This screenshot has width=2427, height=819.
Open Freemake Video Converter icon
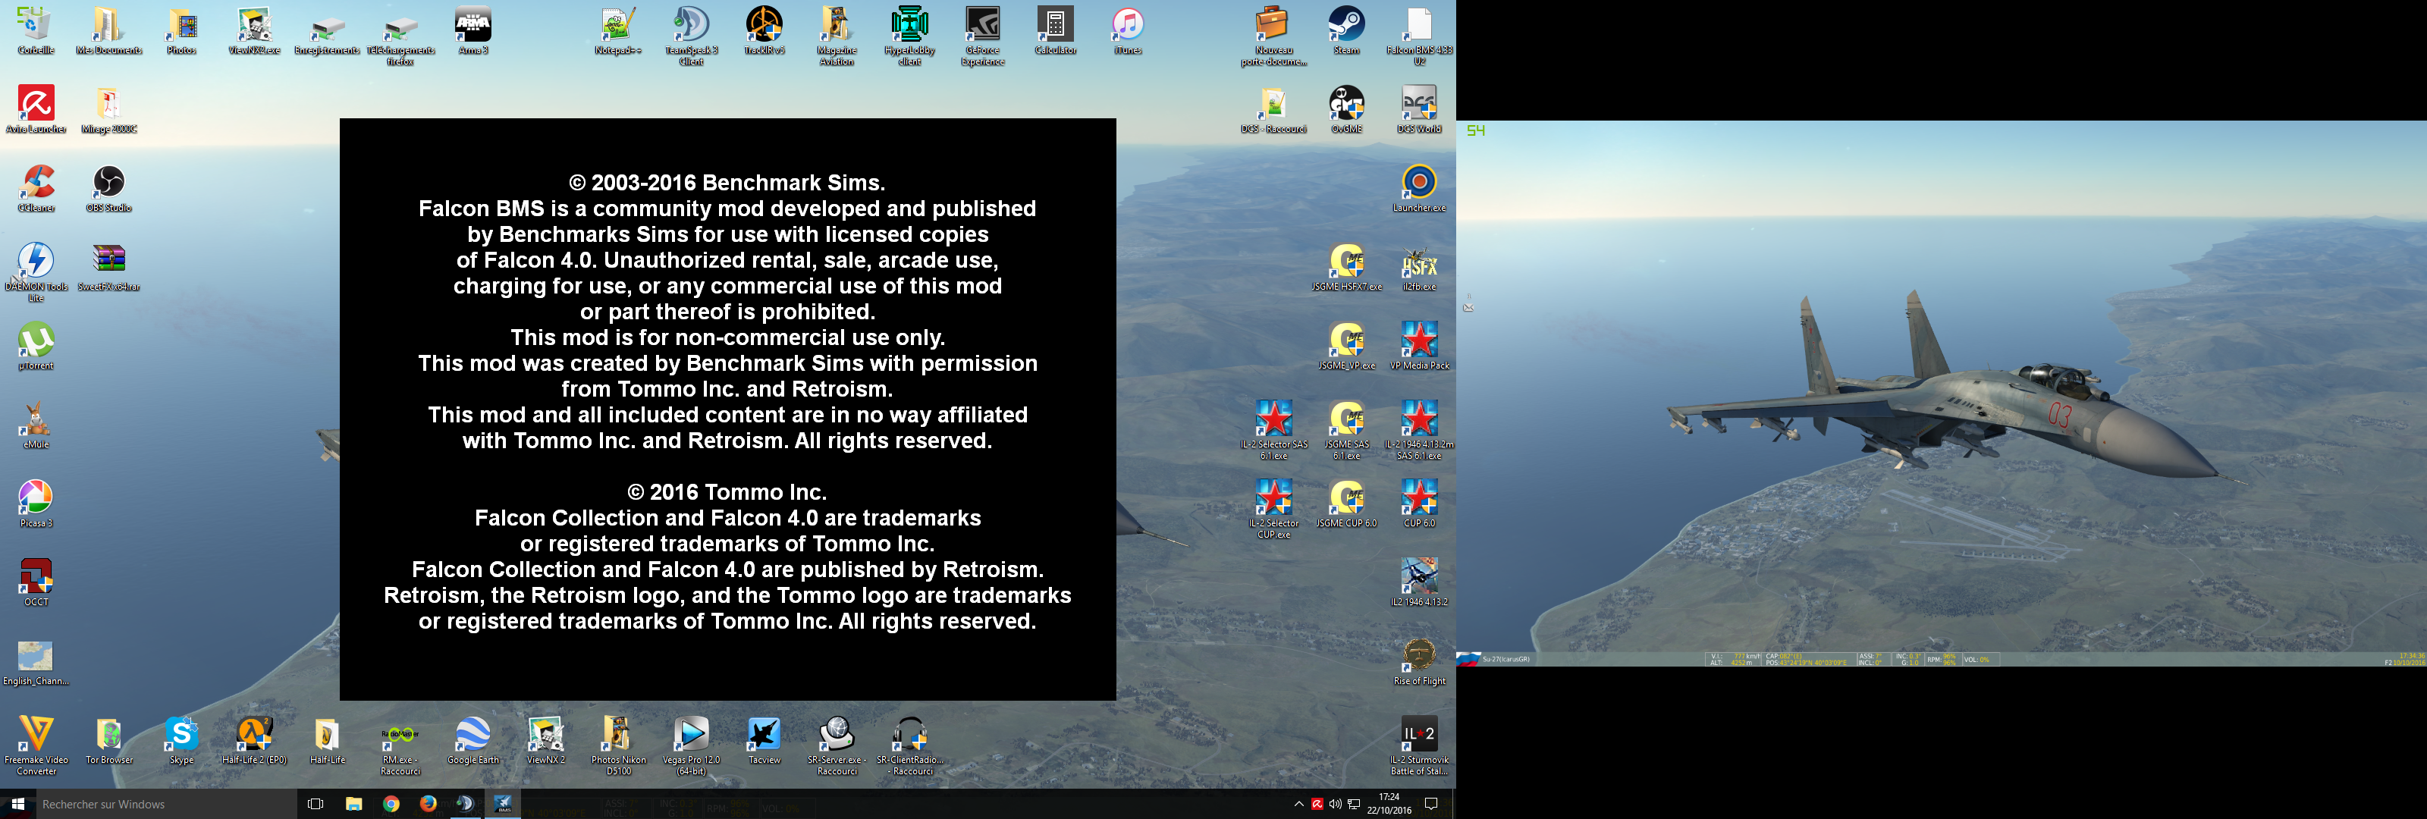[36, 745]
